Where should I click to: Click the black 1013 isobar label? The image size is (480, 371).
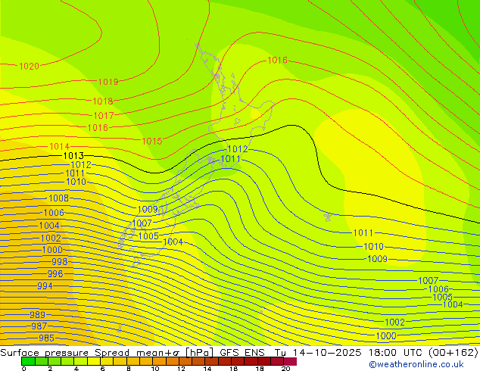pyautogui.click(x=73, y=156)
